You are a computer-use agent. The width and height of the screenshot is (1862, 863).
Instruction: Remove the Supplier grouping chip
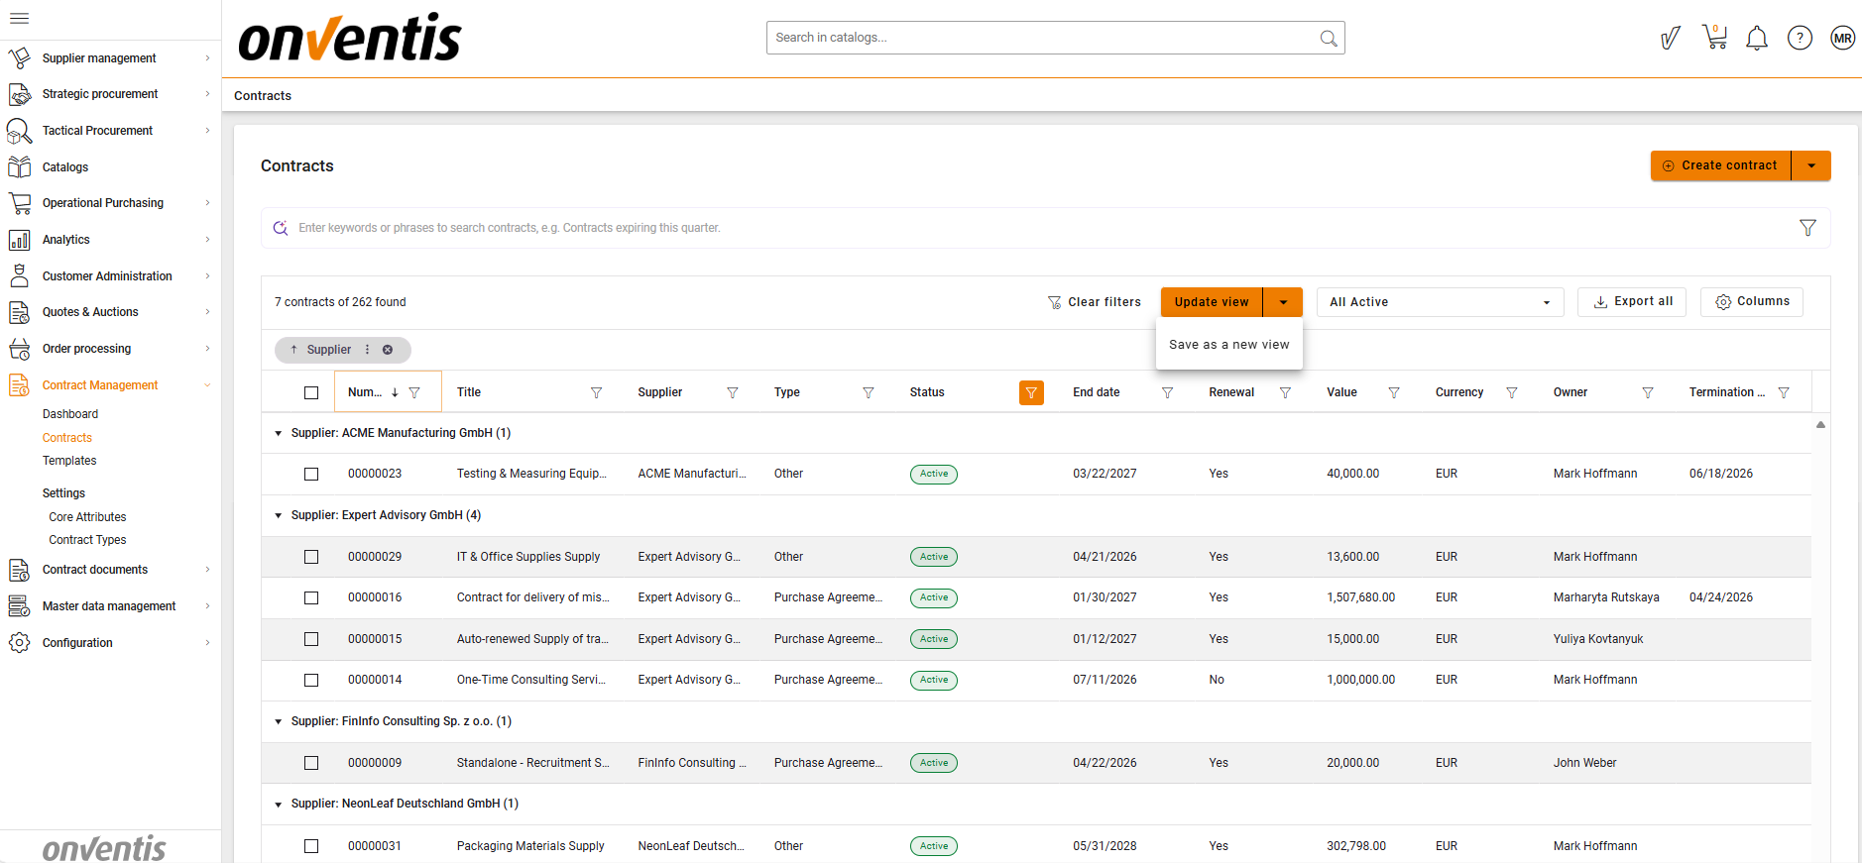pyautogui.click(x=388, y=350)
